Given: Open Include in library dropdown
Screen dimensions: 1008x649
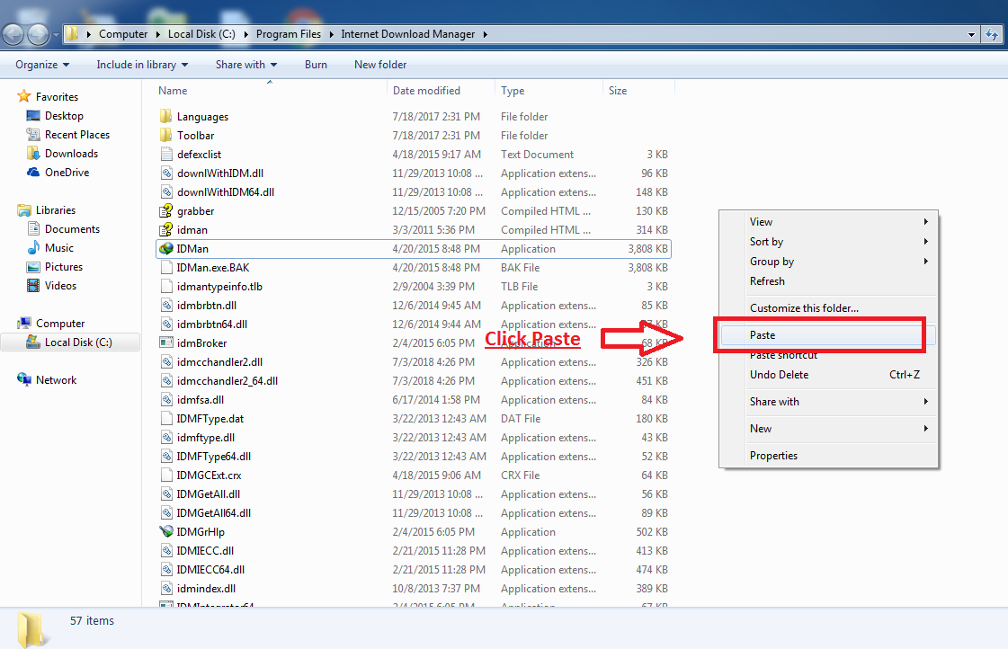Looking at the screenshot, I should [142, 64].
